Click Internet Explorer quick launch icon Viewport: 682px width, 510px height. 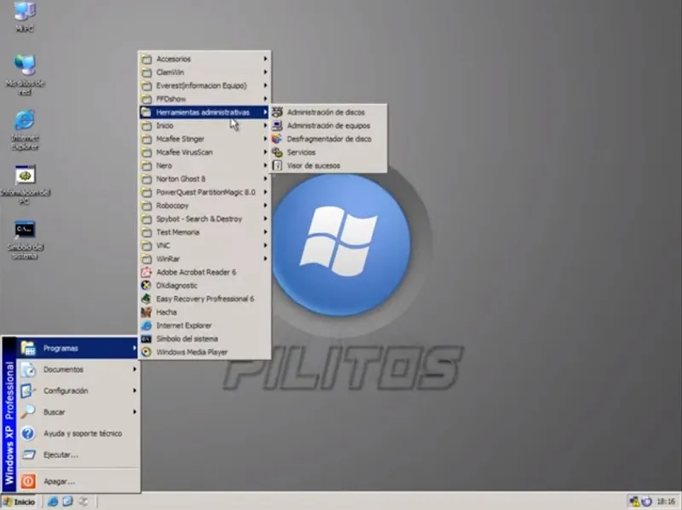[53, 501]
